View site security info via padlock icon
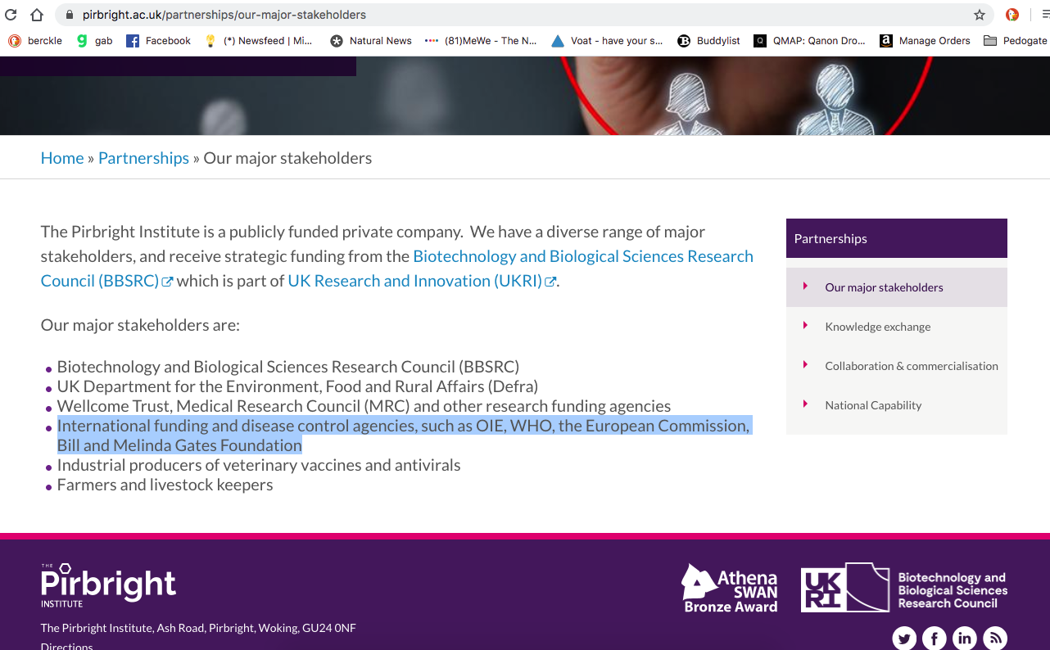The width and height of the screenshot is (1050, 650). tap(69, 15)
